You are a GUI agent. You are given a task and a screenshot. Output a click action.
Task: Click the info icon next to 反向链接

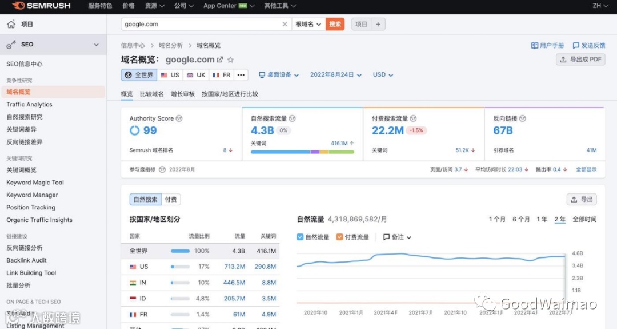[x=523, y=118]
